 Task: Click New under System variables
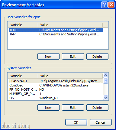point(48,108)
